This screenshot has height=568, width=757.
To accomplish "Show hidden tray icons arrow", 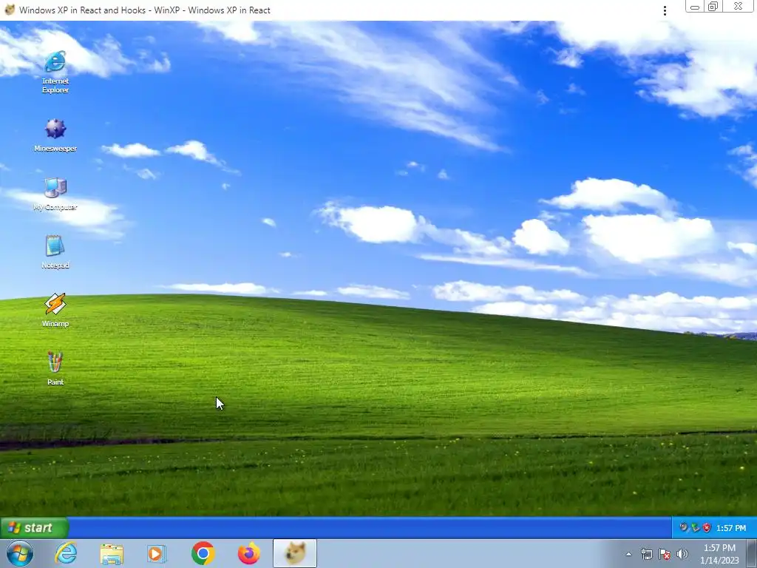I will [x=628, y=554].
